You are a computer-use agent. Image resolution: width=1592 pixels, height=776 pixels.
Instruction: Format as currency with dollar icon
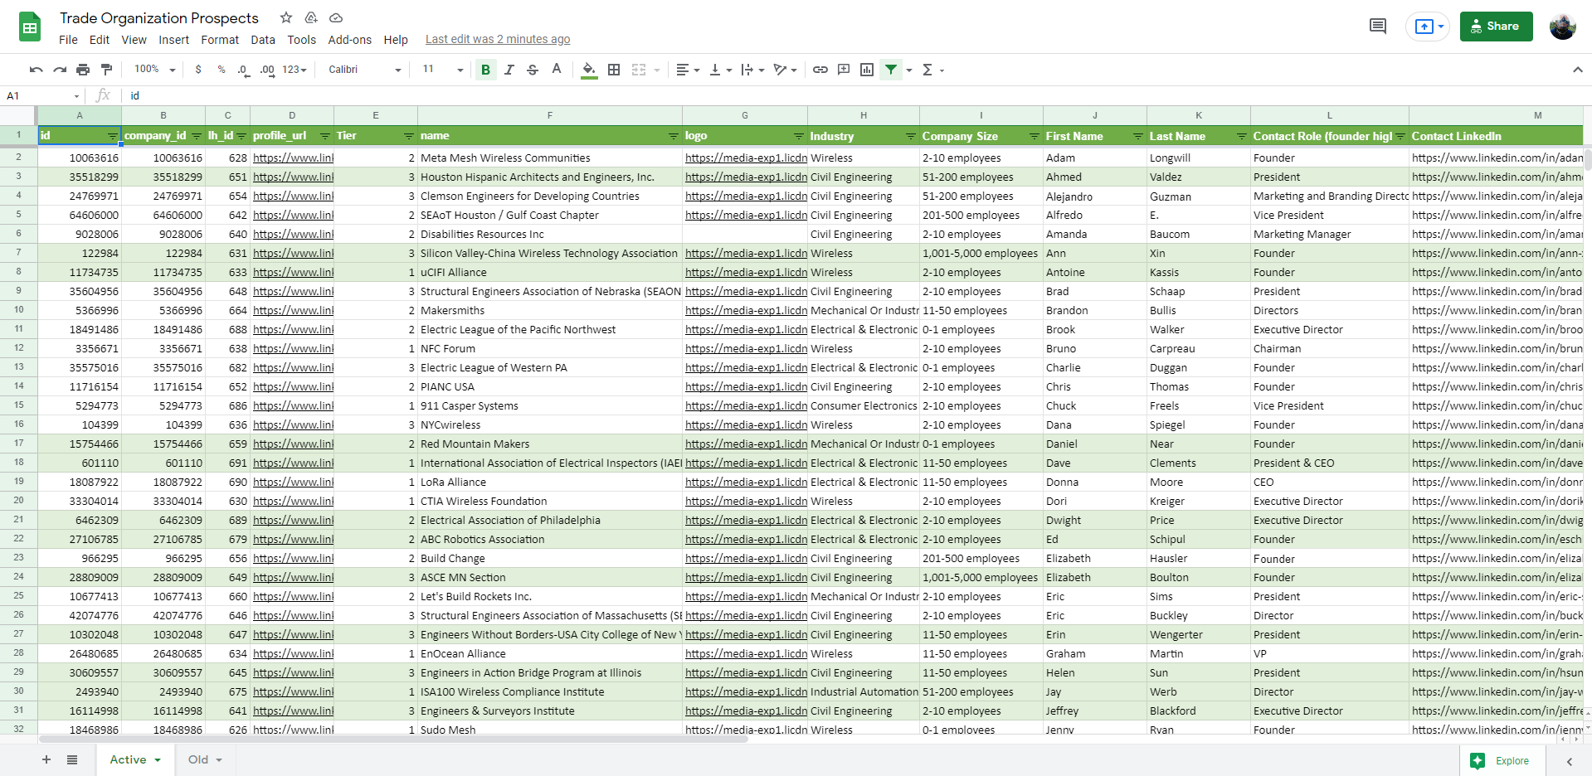tap(198, 70)
